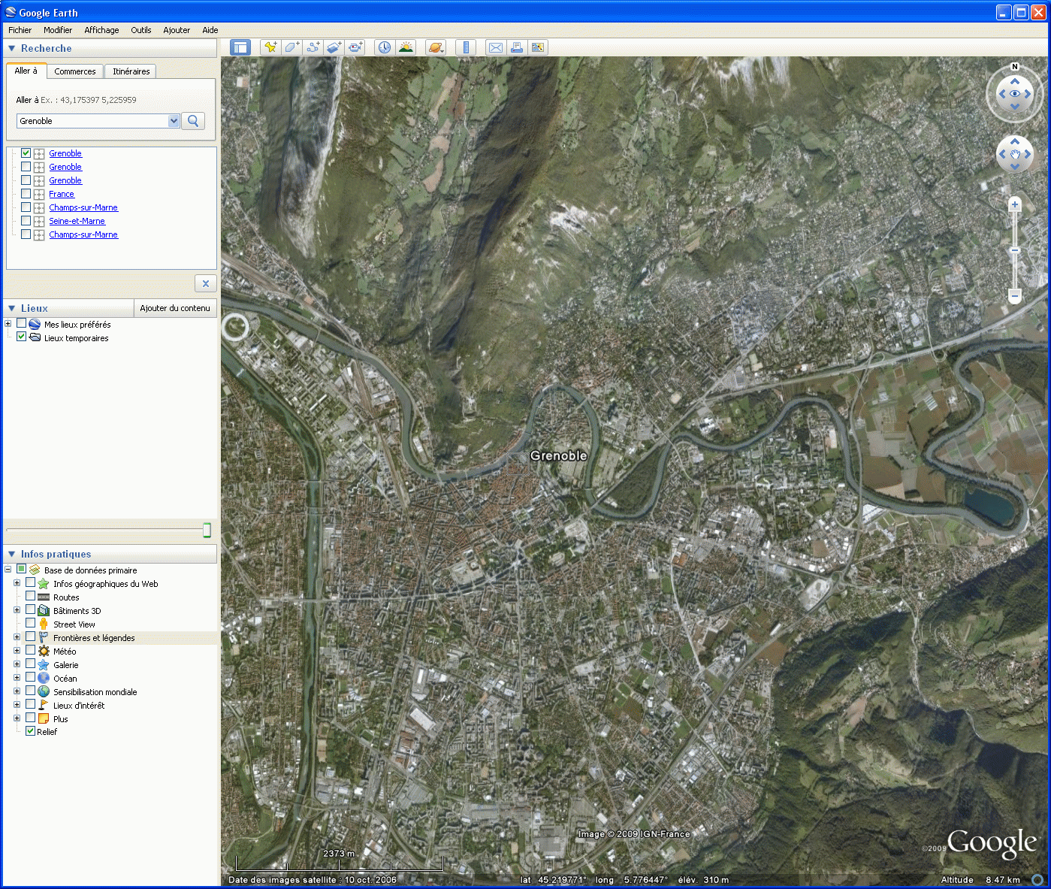
Task: Expand the Galerie layer node
Action: [x=17, y=664]
